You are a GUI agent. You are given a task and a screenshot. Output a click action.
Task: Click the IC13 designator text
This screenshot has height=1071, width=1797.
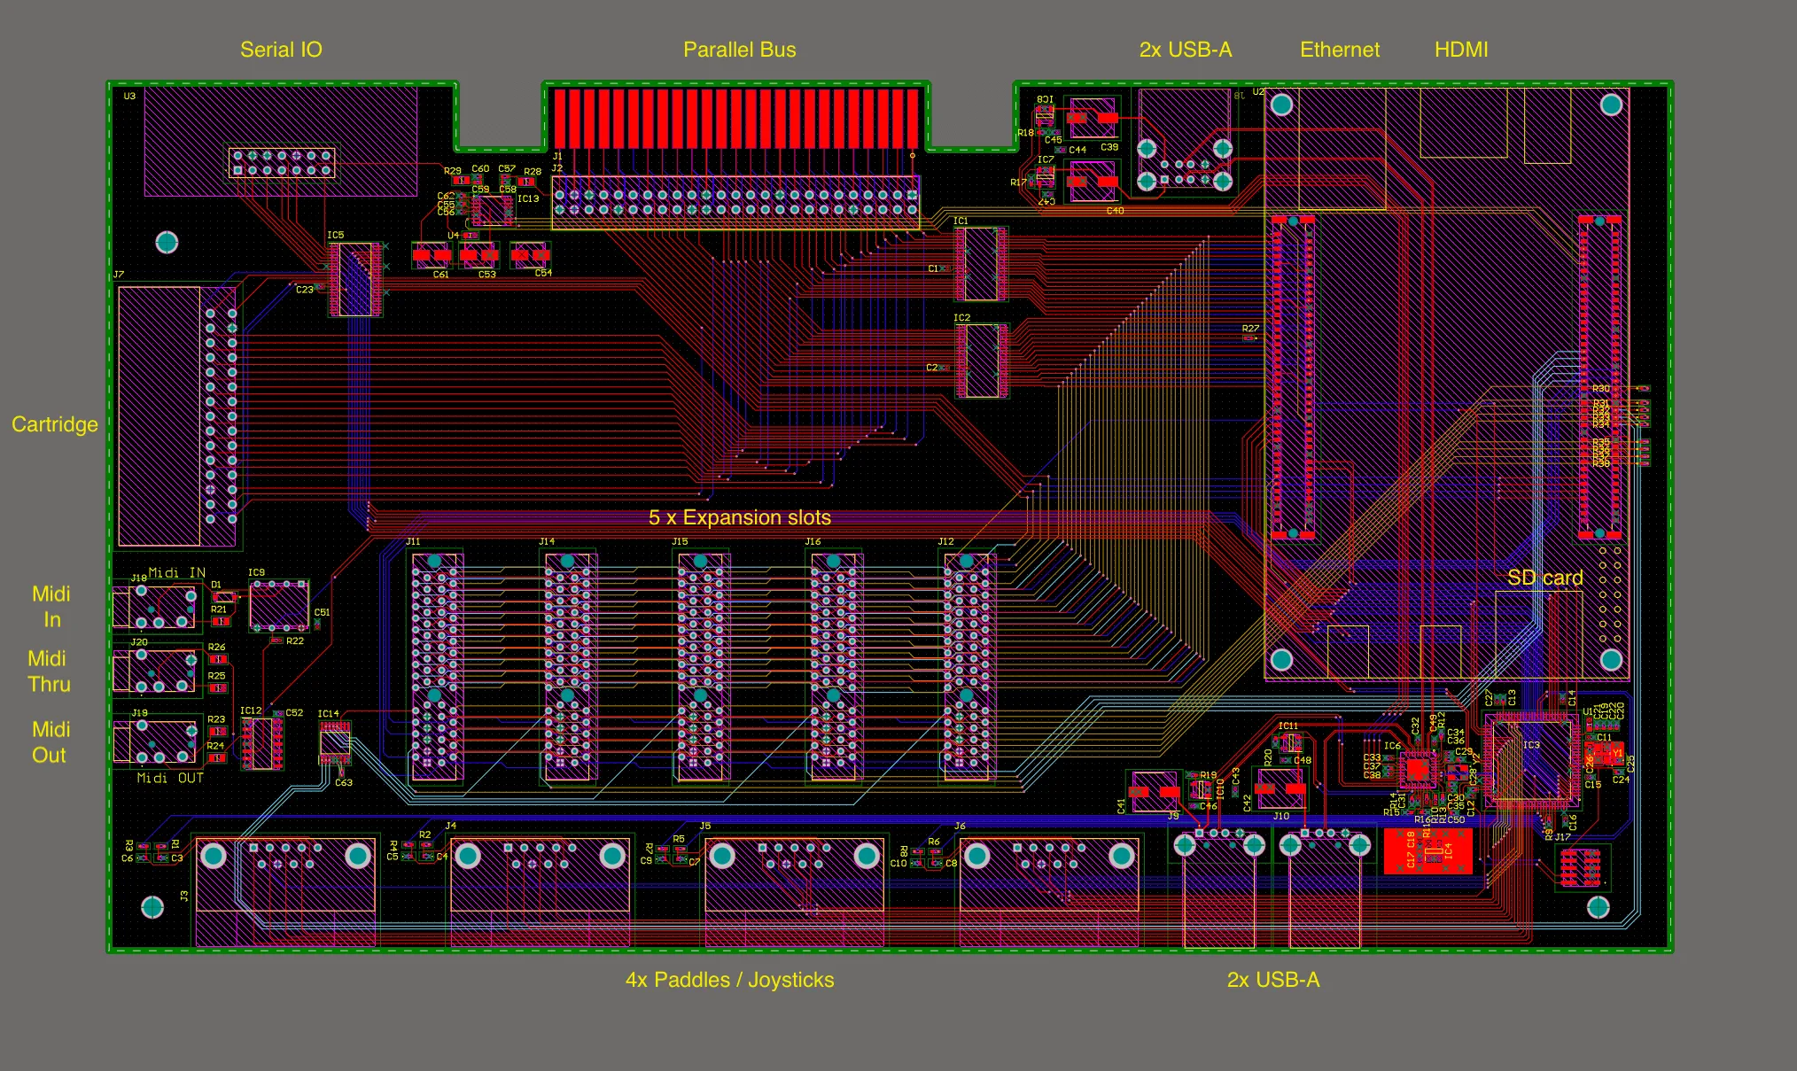pyautogui.click(x=528, y=199)
